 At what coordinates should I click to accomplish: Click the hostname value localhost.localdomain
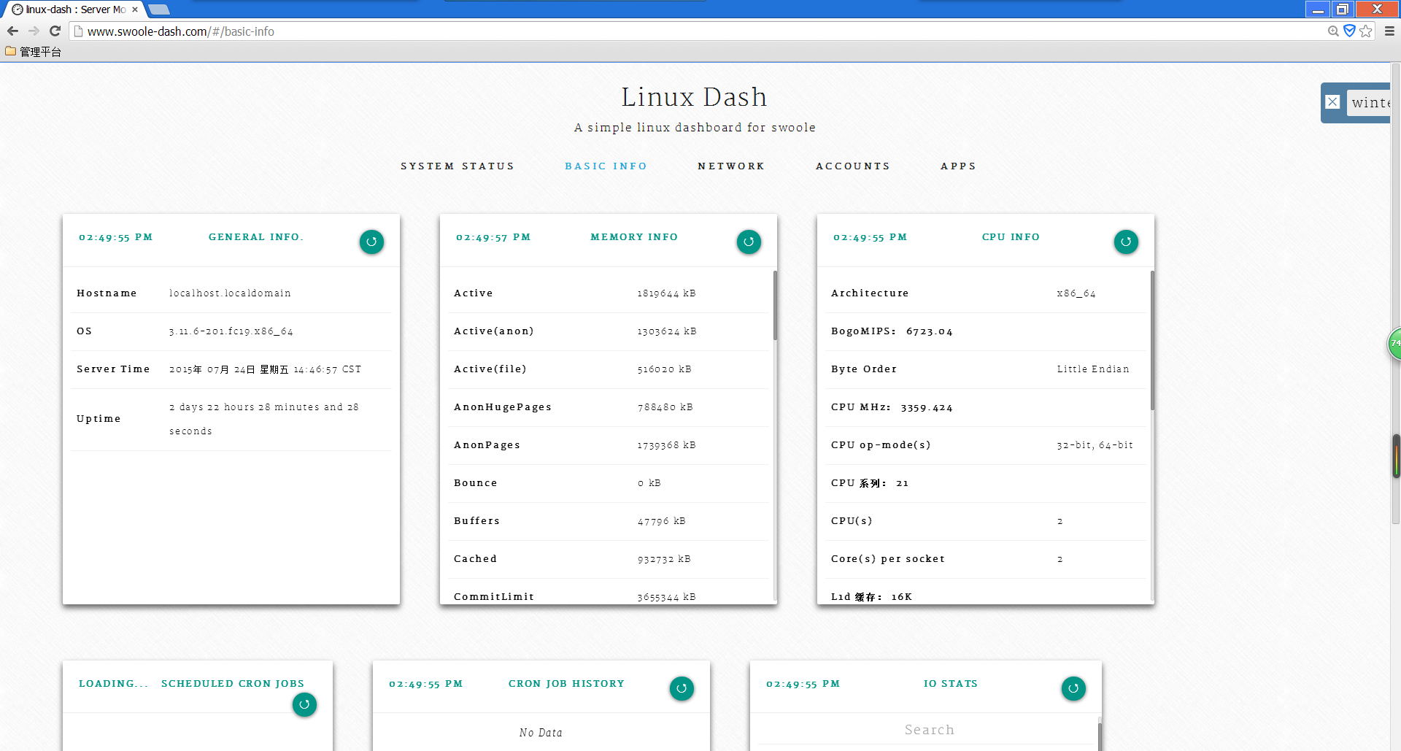point(230,293)
